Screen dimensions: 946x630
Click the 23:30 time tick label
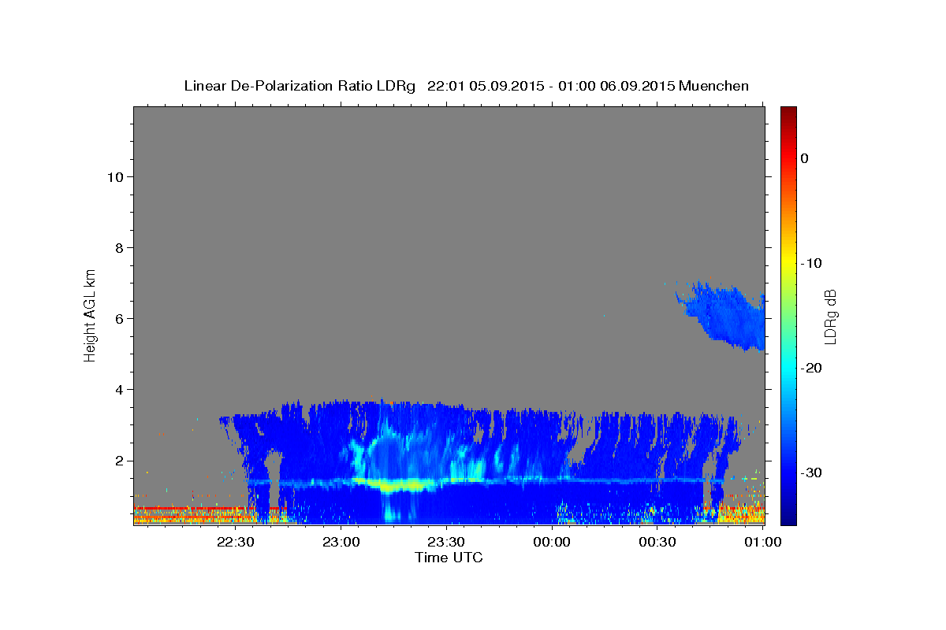446,543
